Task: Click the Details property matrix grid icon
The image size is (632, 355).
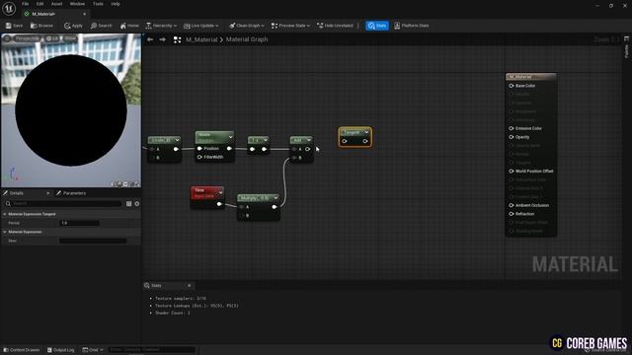Action: pyautogui.click(x=129, y=204)
